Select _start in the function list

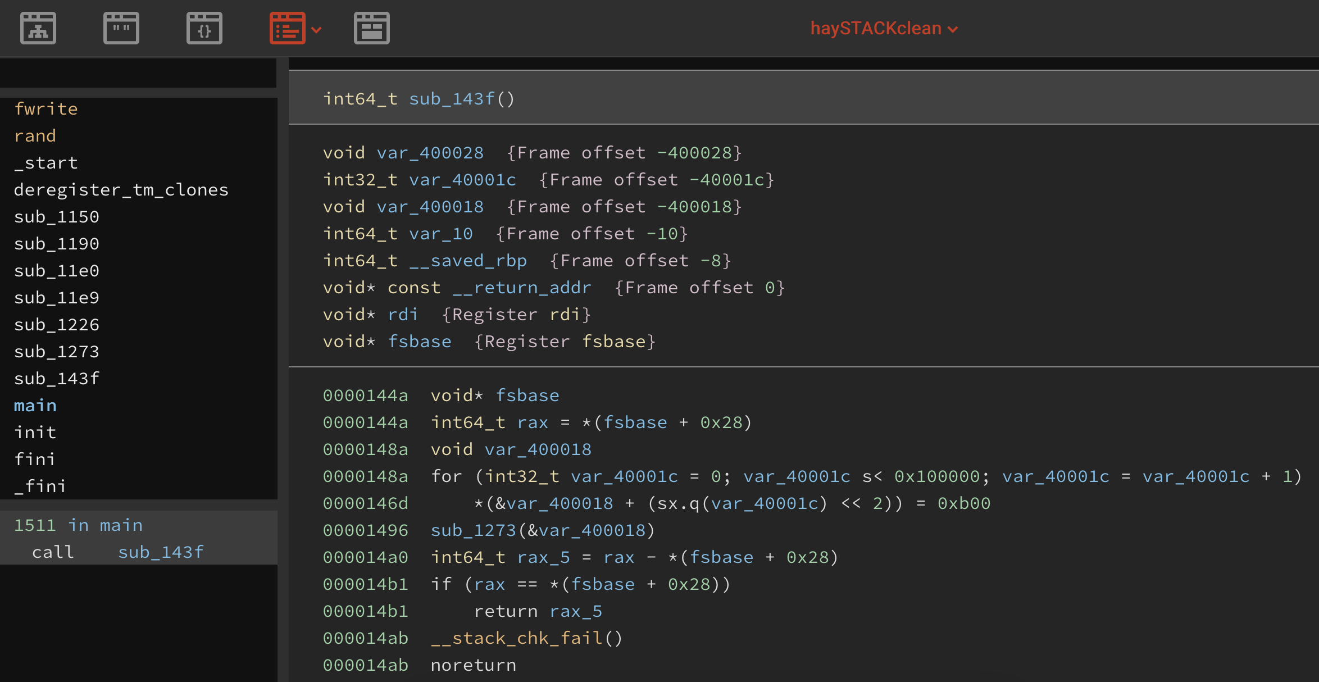click(x=46, y=163)
